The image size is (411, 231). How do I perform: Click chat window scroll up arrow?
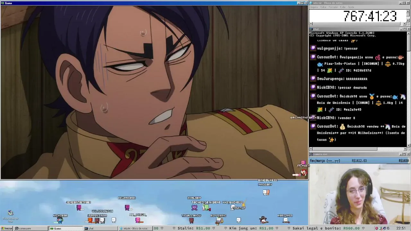pyautogui.click(x=408, y=33)
